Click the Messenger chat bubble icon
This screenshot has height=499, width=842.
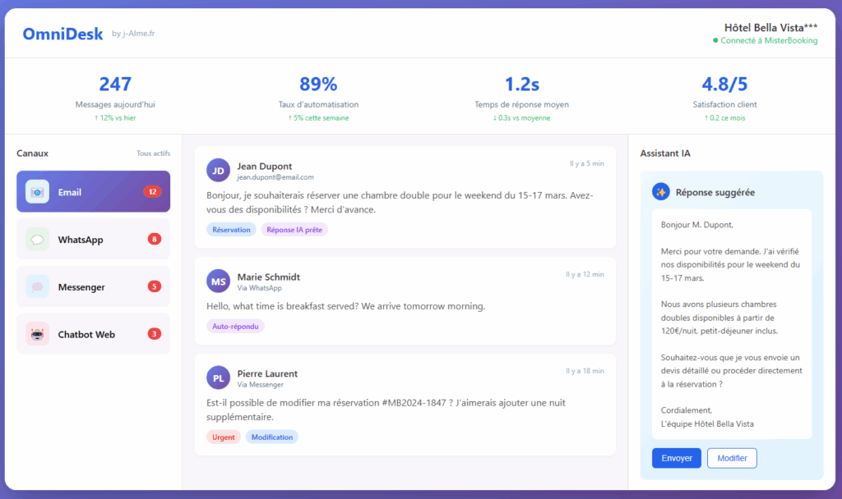pyautogui.click(x=37, y=287)
